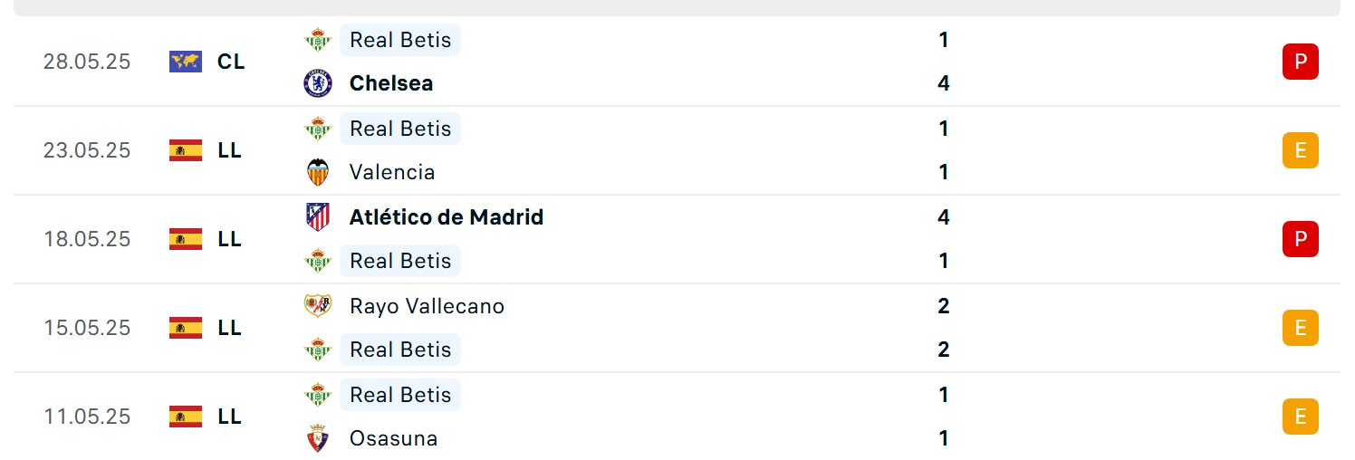
Task: Open Chelsea team link
Action: point(391,83)
